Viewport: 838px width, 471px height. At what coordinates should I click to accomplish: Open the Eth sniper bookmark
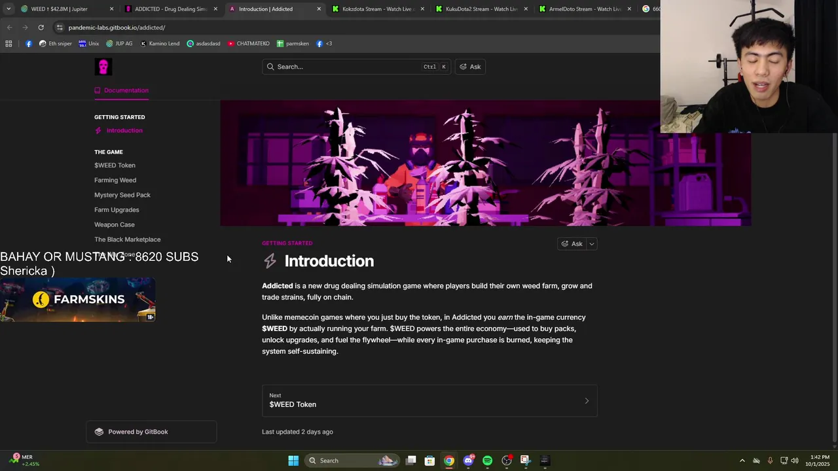coord(56,44)
